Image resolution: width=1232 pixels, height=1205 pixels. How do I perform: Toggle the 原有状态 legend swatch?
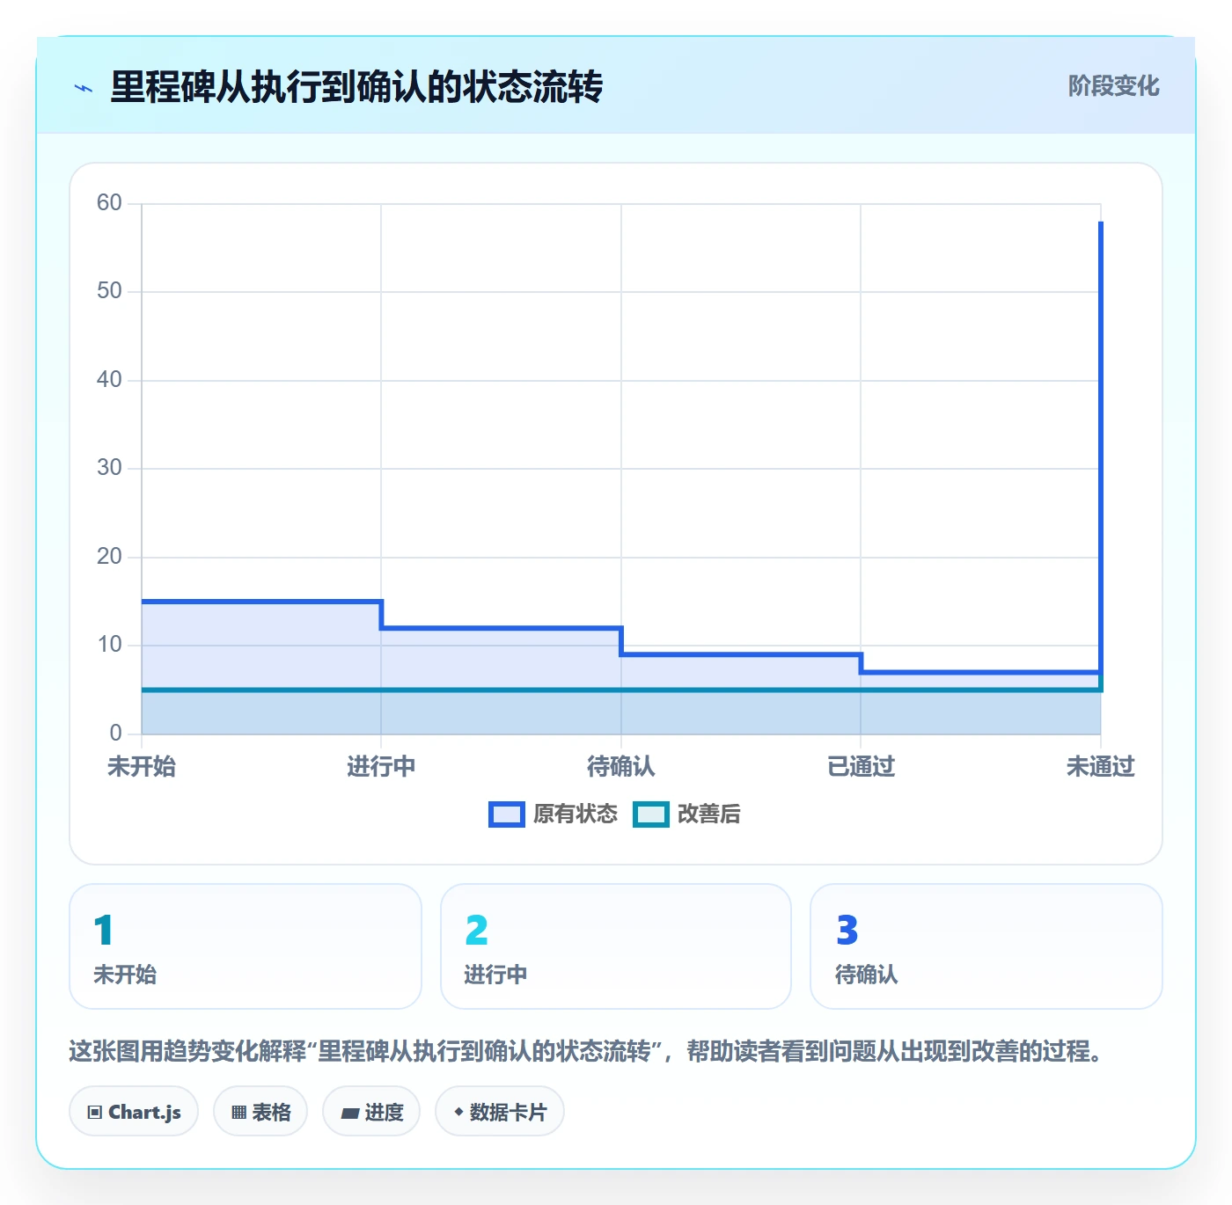[506, 814]
